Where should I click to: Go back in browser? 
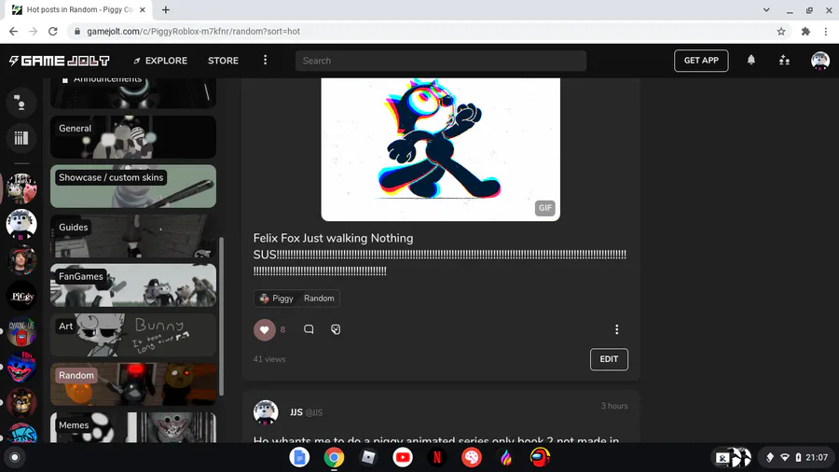point(13,32)
